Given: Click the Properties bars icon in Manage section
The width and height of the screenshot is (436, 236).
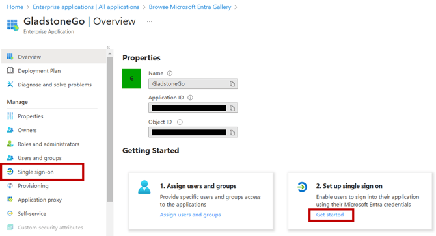Looking at the screenshot, I should (x=10, y=116).
